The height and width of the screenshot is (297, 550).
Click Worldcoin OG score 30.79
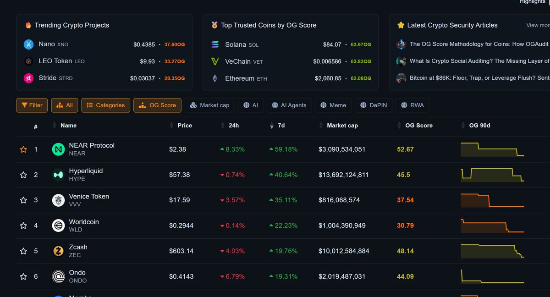[x=405, y=225]
